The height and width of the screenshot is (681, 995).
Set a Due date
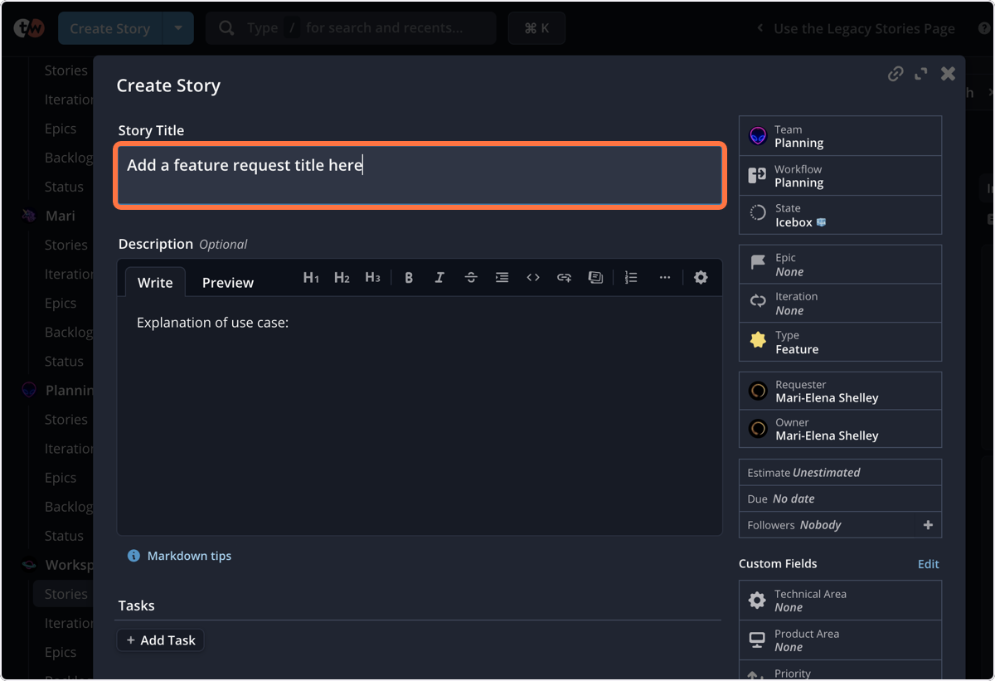pos(840,499)
